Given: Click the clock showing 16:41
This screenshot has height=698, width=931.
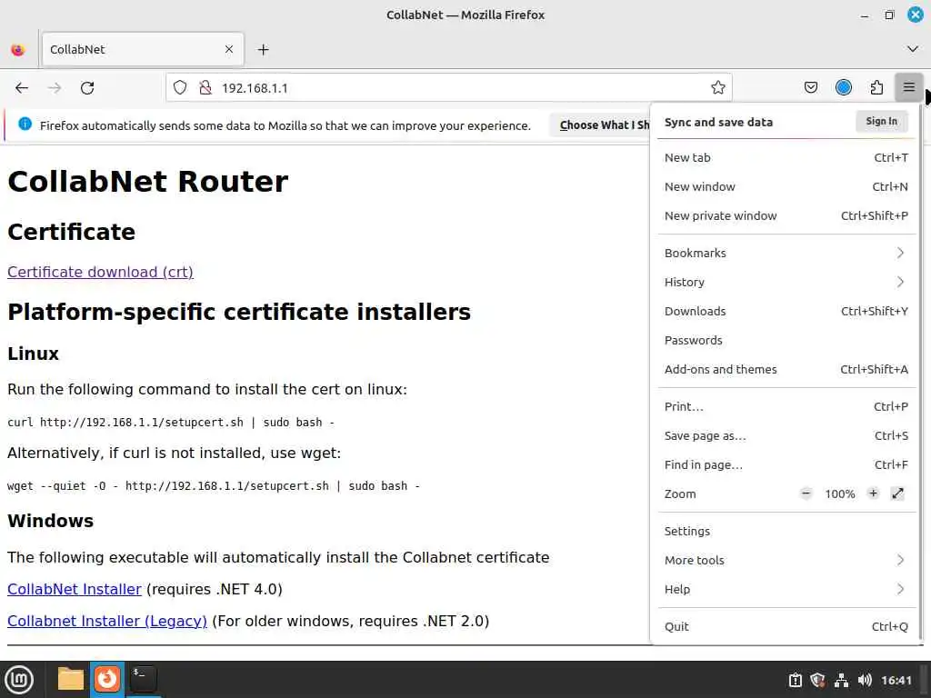Looking at the screenshot, I should pyautogui.click(x=896, y=680).
